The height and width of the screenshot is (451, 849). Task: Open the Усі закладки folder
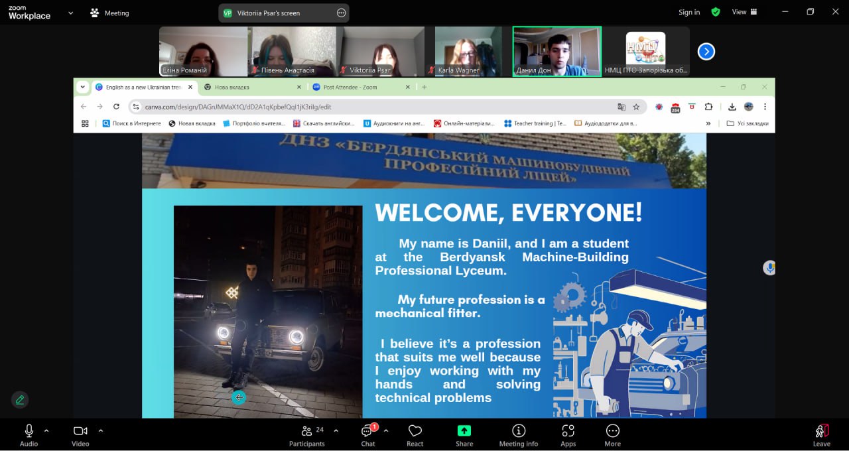pyautogui.click(x=748, y=123)
